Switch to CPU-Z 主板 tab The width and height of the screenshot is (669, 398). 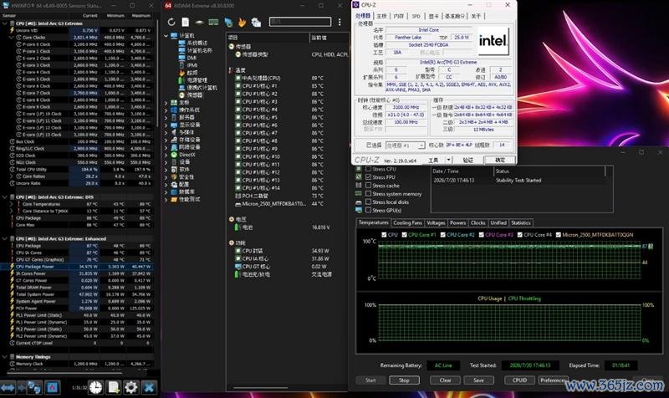pyautogui.click(x=381, y=16)
